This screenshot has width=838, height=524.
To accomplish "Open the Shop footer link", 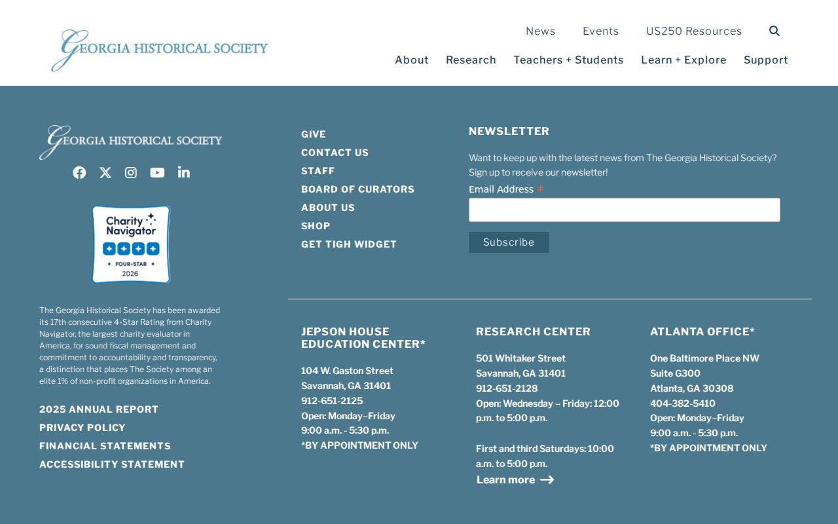I will (x=316, y=226).
